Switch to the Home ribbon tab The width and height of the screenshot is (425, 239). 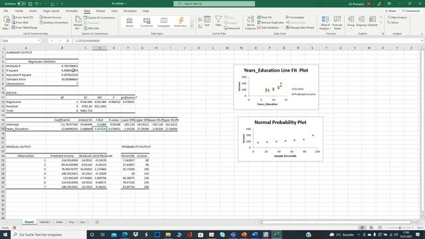pos(19,11)
